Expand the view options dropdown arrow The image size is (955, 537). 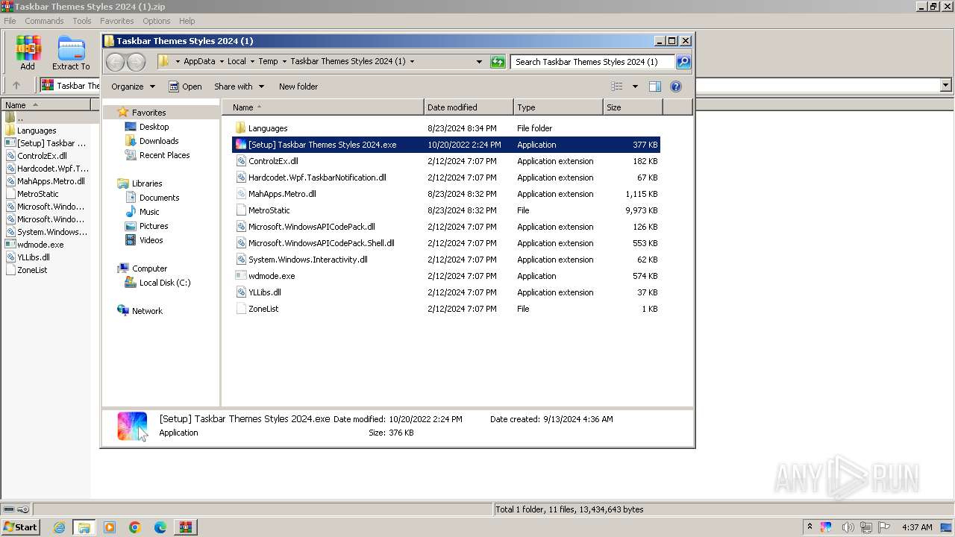point(635,87)
